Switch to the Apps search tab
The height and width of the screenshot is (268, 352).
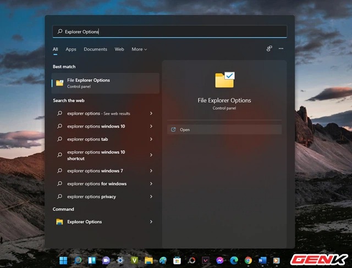click(x=71, y=49)
